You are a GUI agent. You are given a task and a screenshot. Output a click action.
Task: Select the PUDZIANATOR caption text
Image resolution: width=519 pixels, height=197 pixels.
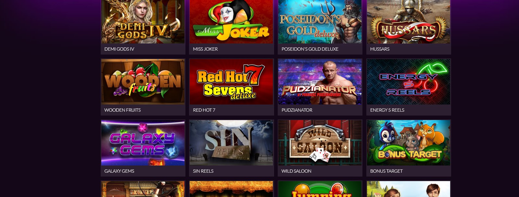(x=297, y=110)
